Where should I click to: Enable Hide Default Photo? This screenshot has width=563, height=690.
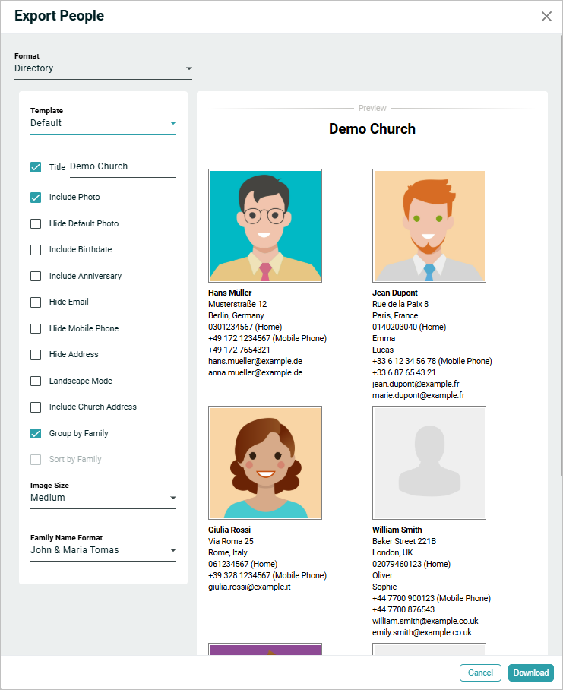(x=36, y=223)
